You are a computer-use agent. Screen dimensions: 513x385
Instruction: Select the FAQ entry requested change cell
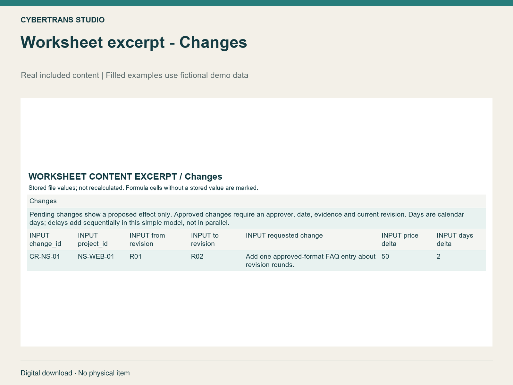pyautogui.click(x=311, y=261)
